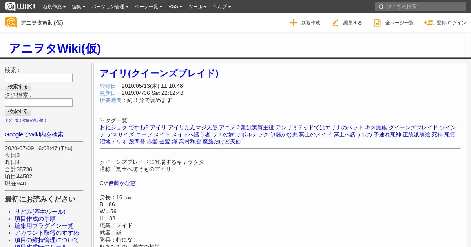Image resolution: width=471 pixels, height=247 pixels.
Task: Click the 伊藤かな恵 tag in tag list
Action: 284,134
